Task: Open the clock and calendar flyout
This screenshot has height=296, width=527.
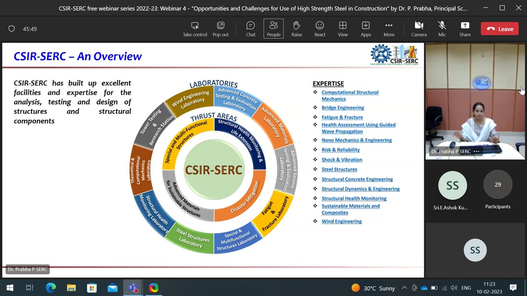Action: [x=489, y=288]
